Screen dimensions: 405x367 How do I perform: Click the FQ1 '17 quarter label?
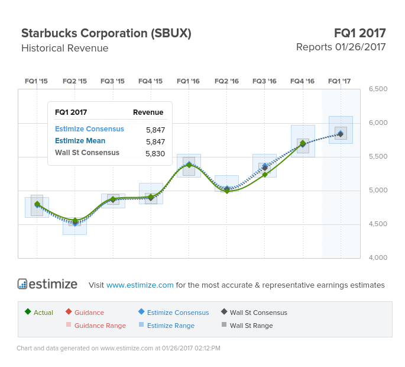[x=339, y=81]
